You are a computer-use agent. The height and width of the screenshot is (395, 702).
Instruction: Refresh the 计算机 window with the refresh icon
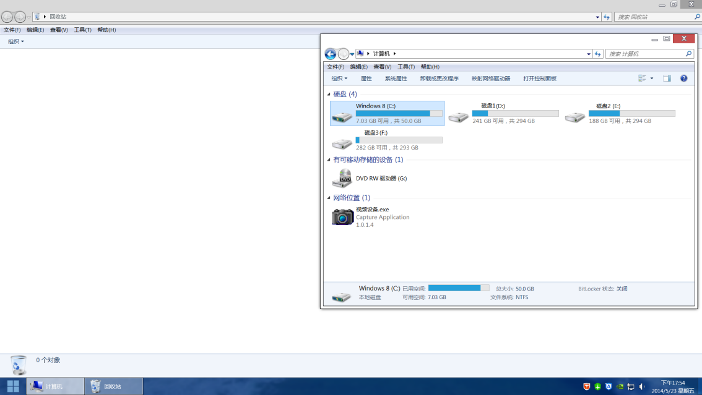pos(597,54)
